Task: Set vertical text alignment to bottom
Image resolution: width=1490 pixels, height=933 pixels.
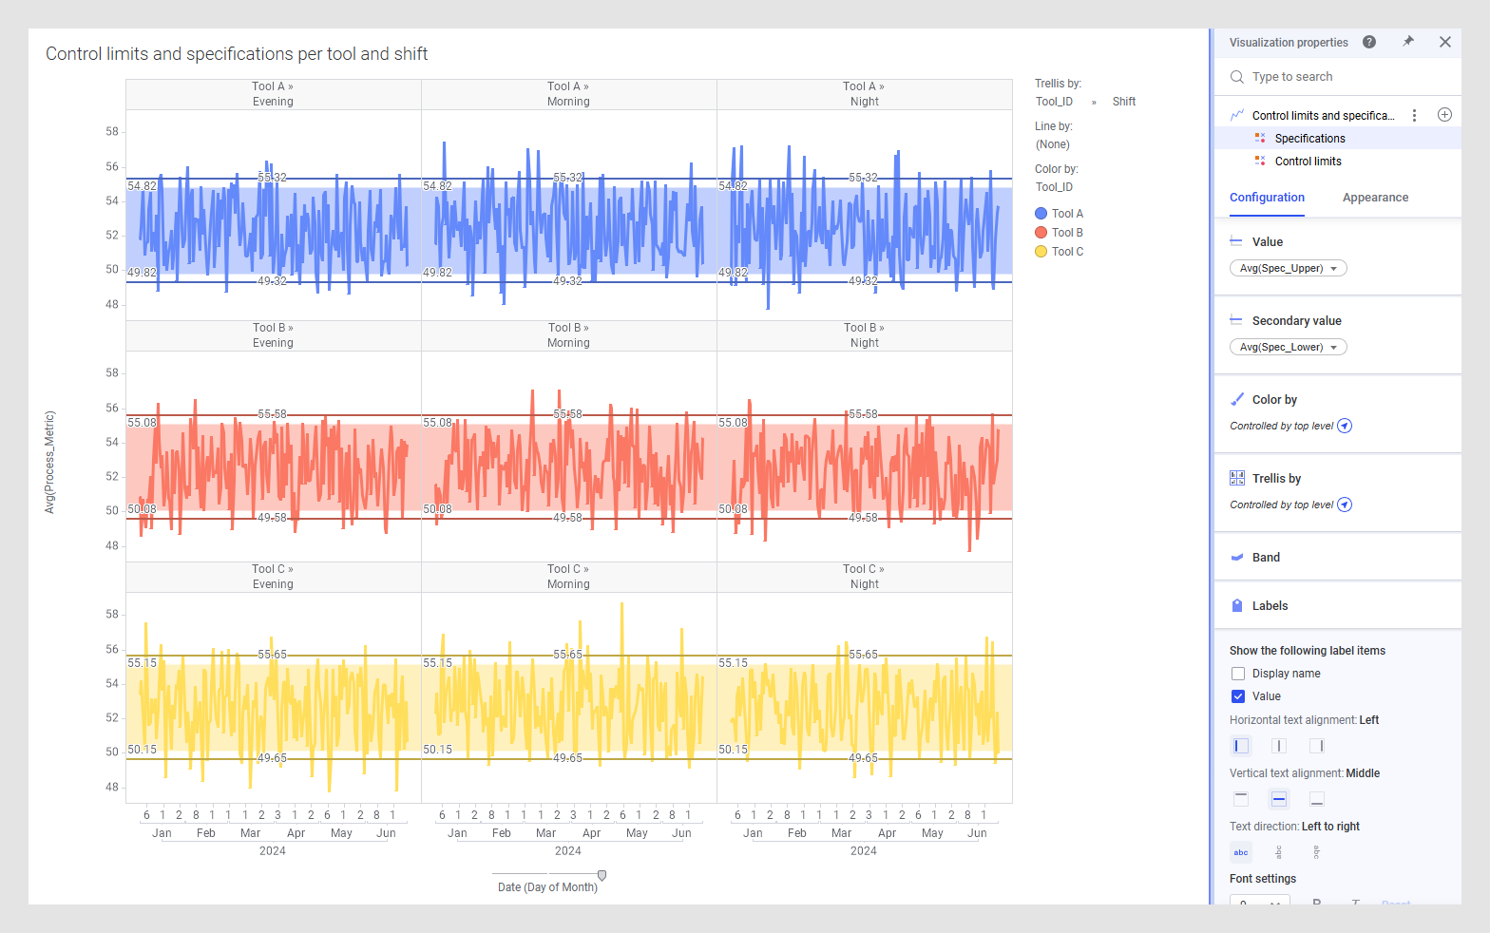Action: pos(1317,799)
